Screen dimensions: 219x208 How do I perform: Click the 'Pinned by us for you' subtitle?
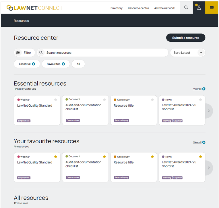coord(25,89)
